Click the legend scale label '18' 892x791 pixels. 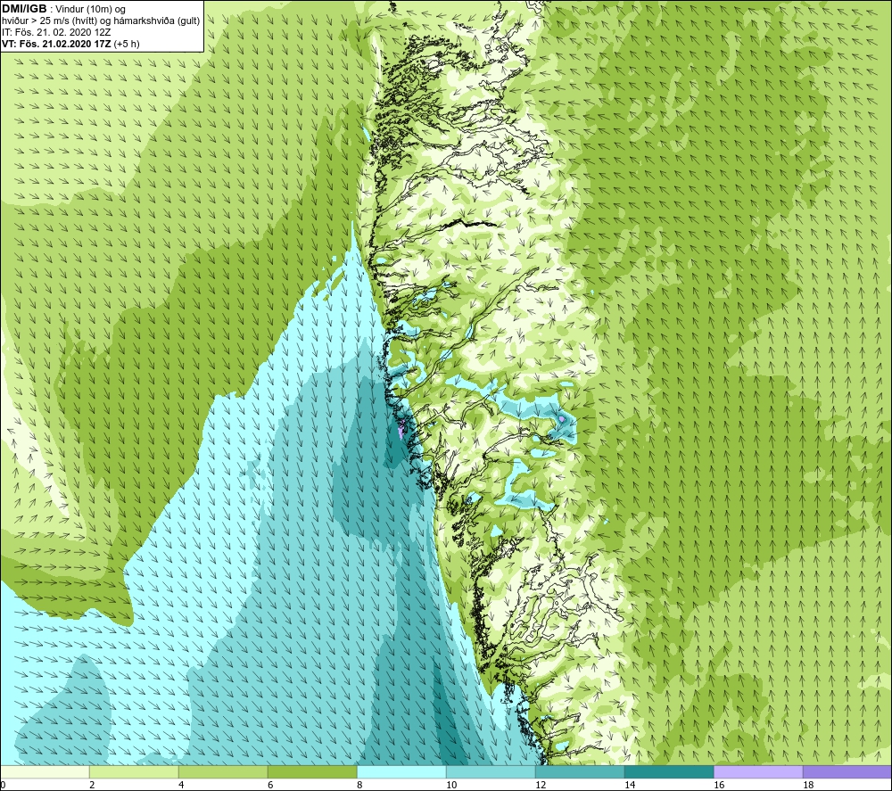[808, 786]
